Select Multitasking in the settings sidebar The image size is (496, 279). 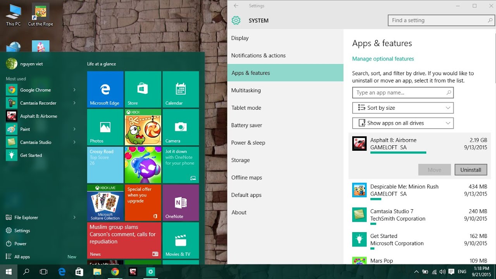246,90
